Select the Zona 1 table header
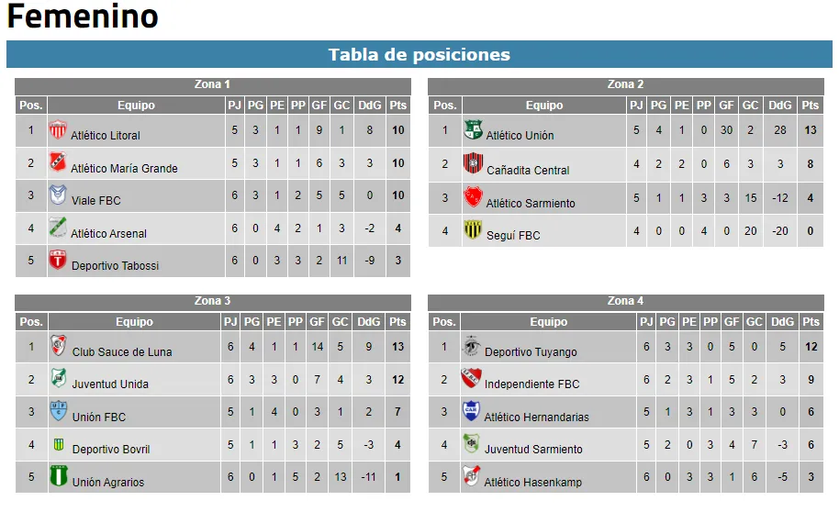 point(212,84)
